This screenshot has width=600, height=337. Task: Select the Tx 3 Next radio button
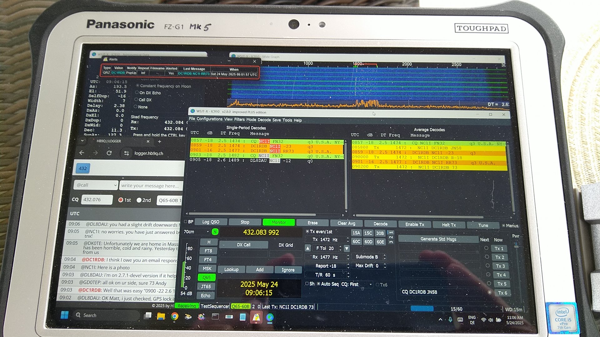click(487, 266)
